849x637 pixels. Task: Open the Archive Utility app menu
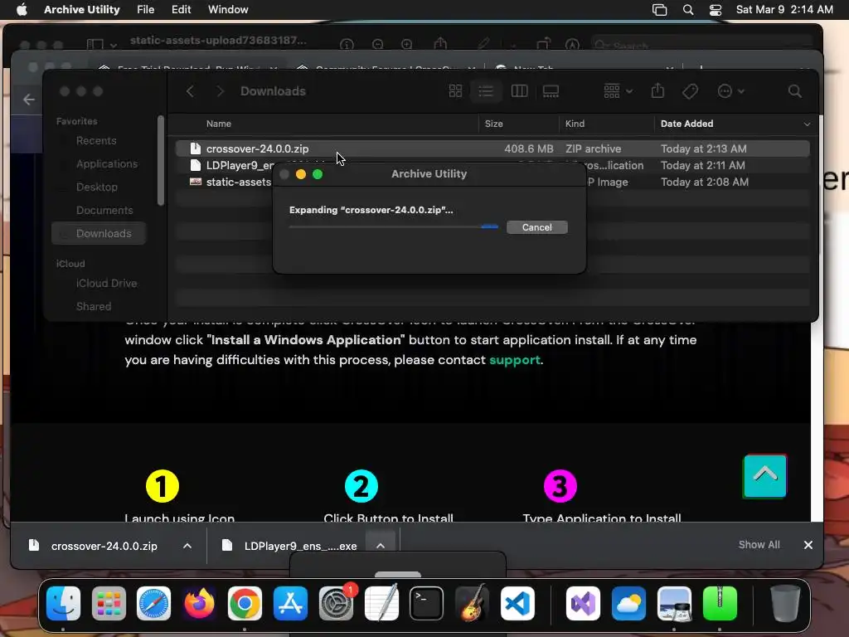(82, 9)
